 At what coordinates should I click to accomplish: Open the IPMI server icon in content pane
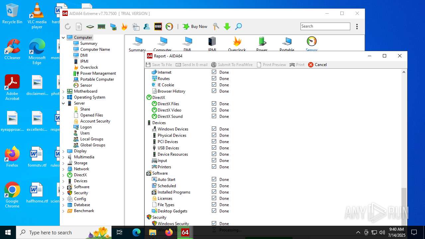[x=212, y=44]
